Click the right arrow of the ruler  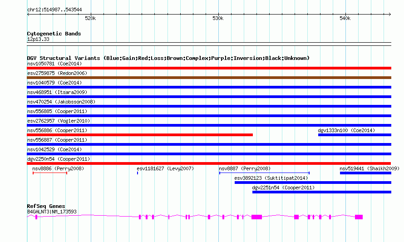click(x=389, y=15)
